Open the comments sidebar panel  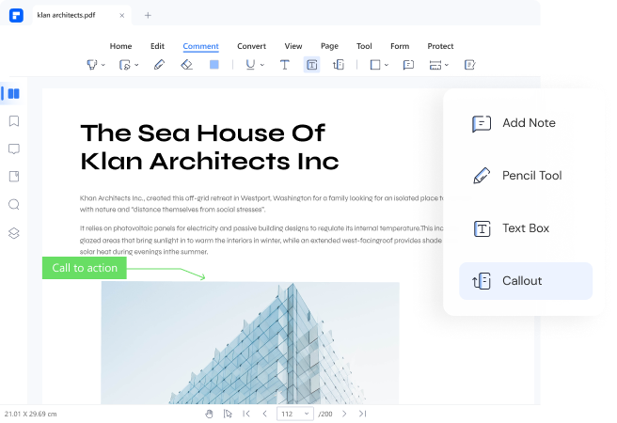click(14, 149)
